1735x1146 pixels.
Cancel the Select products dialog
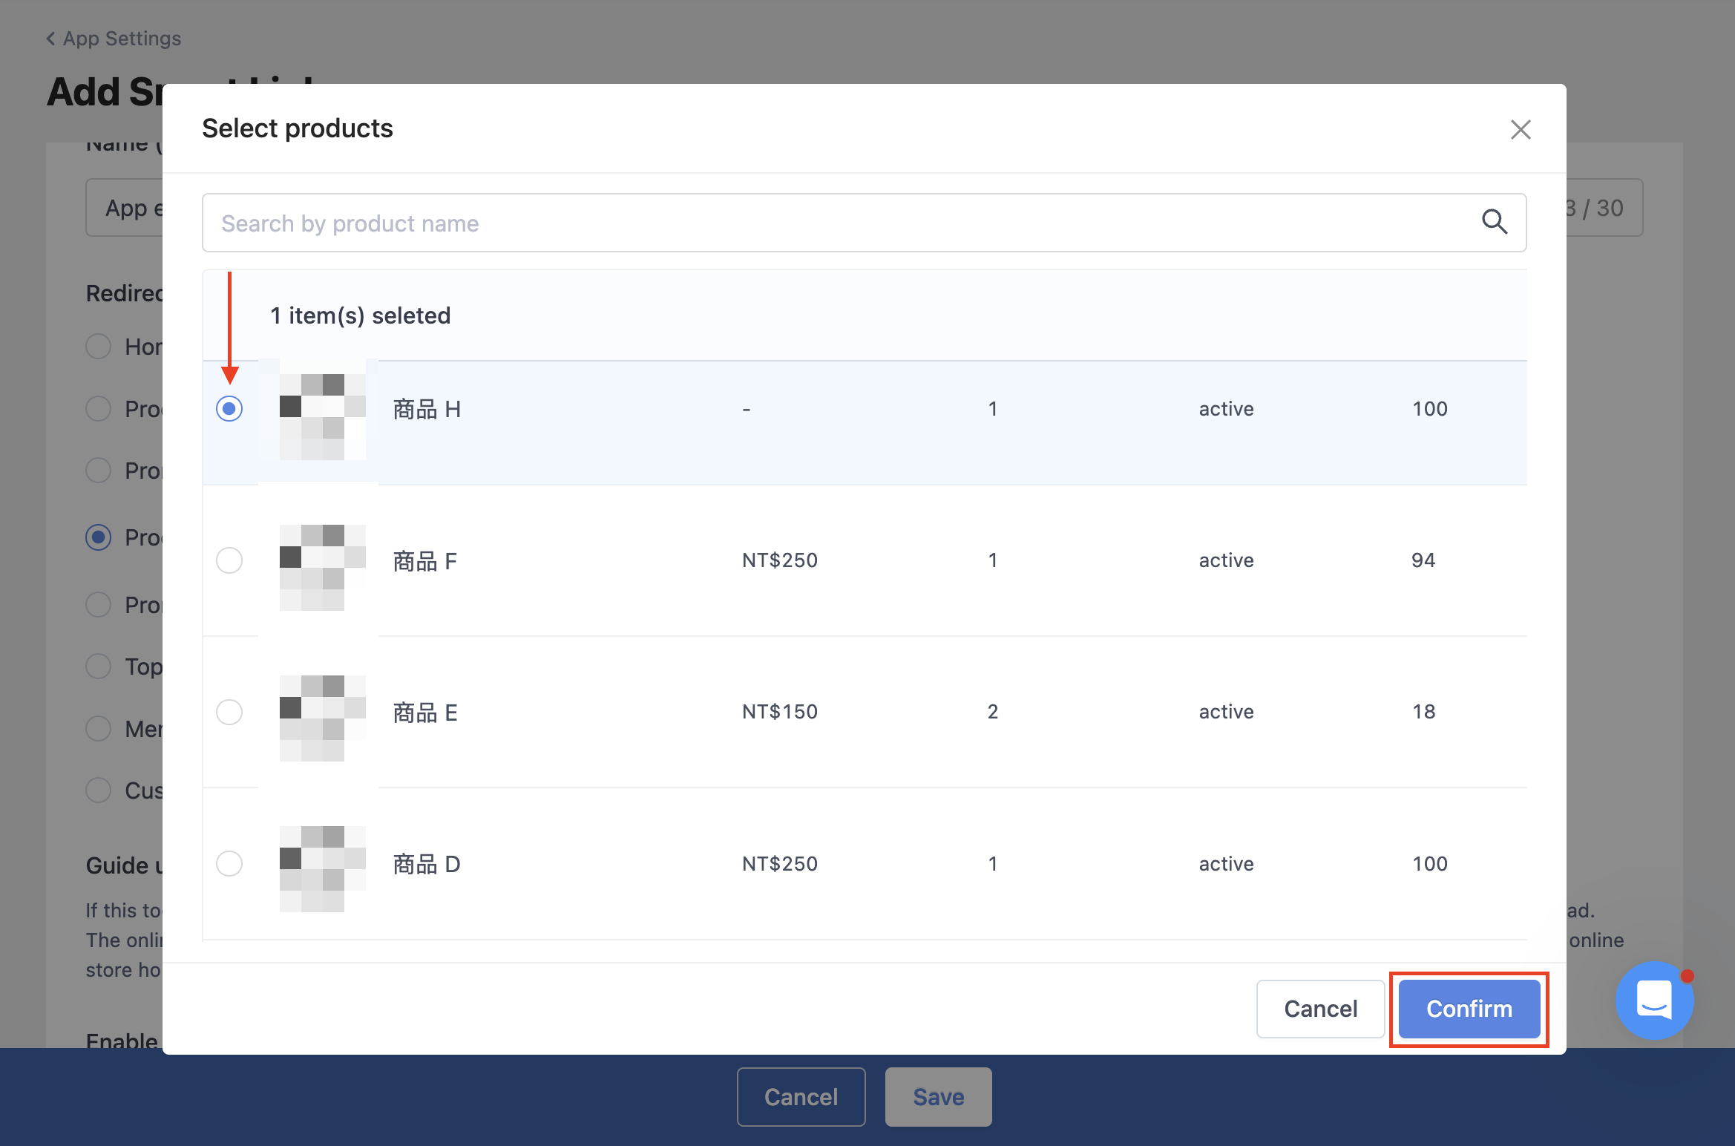[1320, 1009]
